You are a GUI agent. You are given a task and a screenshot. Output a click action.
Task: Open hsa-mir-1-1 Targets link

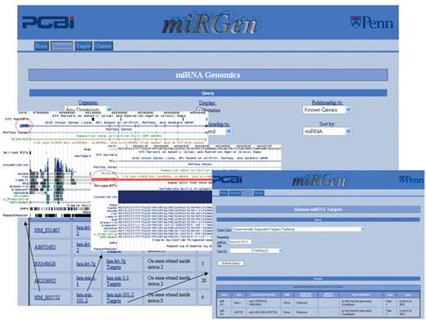117,281
